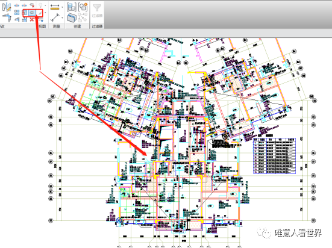This screenshot has width=332, height=248.
Task: Click the Hide in View lightbulb
Action: pos(40,5)
